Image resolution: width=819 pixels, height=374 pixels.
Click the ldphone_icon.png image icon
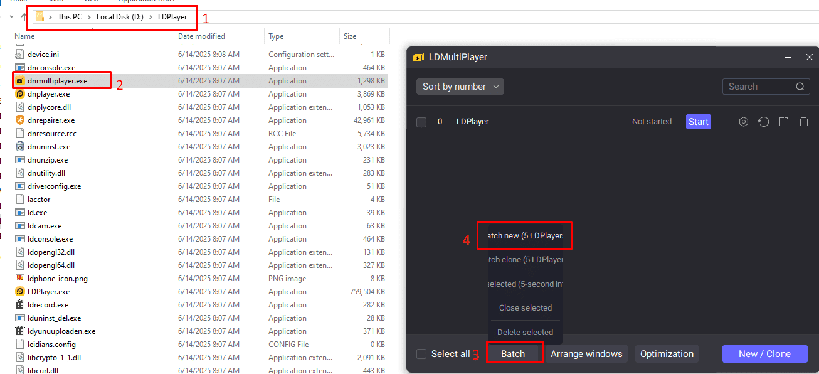tap(20, 279)
